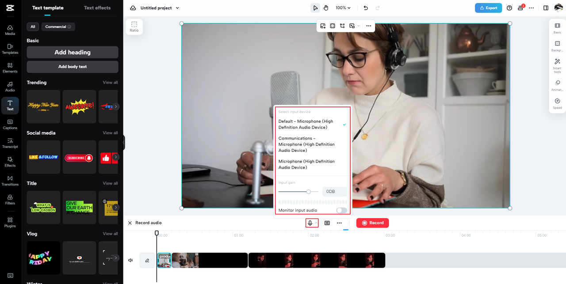This screenshot has height=284, width=566.
Task: Open the Transitions panel in sidebar
Action: pyautogui.click(x=10, y=181)
